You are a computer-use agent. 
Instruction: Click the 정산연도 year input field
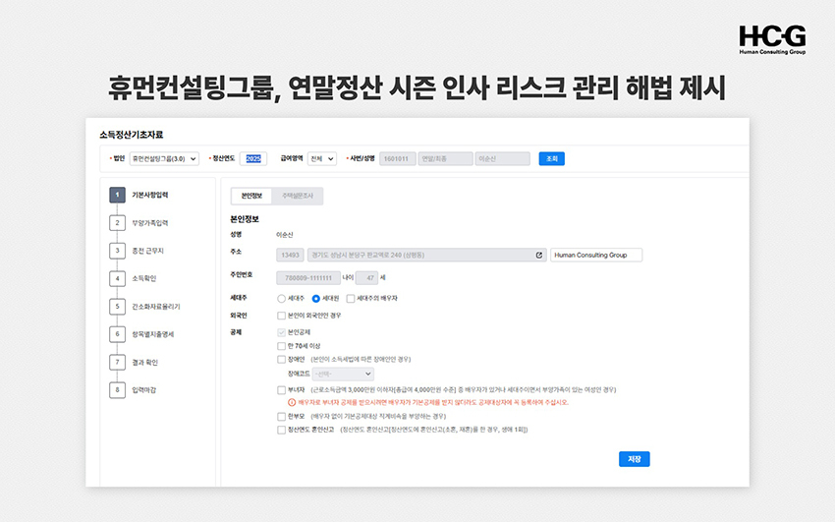pyautogui.click(x=254, y=158)
